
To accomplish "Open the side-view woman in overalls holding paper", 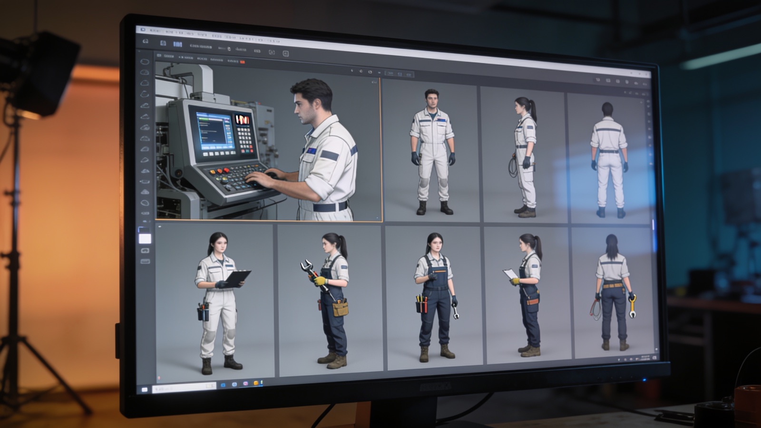I will pyautogui.click(x=527, y=295).
